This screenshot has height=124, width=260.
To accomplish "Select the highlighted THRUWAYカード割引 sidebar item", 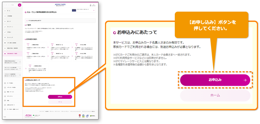I will coord(12,54).
